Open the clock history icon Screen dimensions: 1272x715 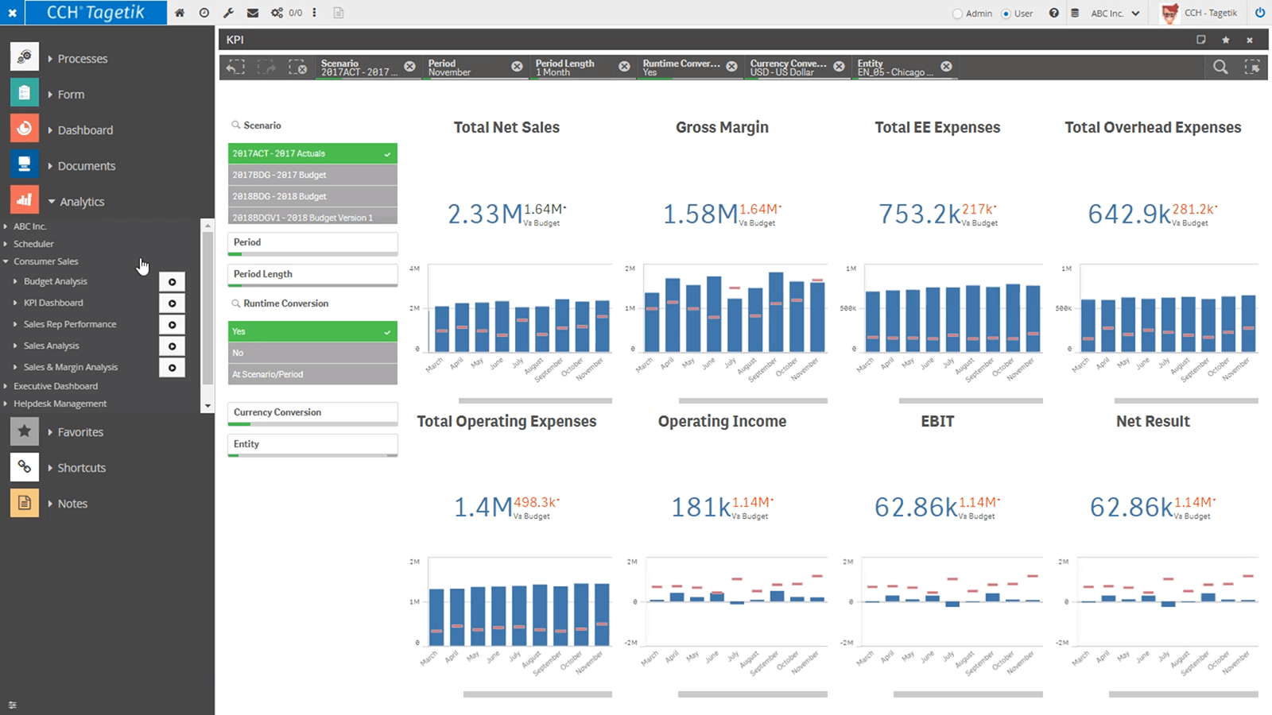[204, 13]
